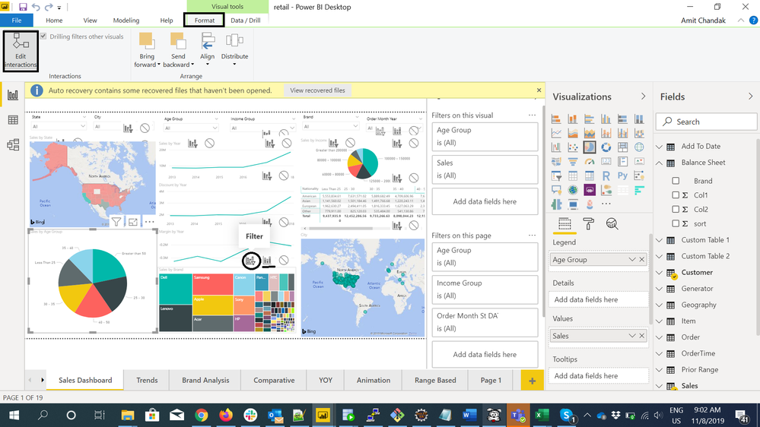This screenshot has height=427, width=760.
Task: Open the Format paint roller pane
Action: (x=588, y=223)
